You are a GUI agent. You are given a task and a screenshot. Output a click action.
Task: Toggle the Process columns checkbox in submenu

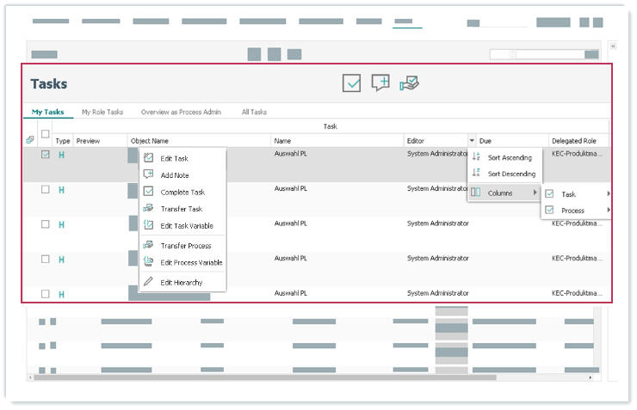550,210
